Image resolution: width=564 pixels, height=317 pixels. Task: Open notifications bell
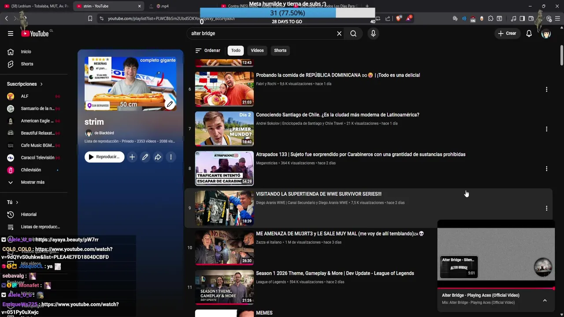[x=529, y=33]
